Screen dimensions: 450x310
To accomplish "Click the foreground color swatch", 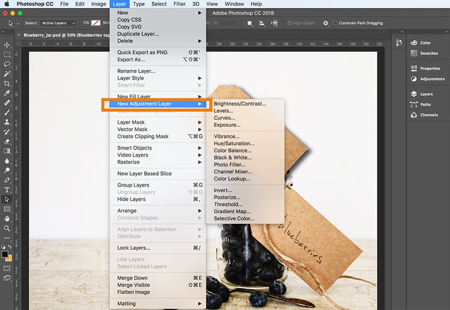I will 5,254.
